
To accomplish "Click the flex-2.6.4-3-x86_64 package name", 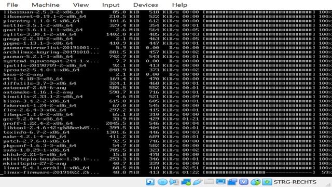I will click(x=35, y=110).
